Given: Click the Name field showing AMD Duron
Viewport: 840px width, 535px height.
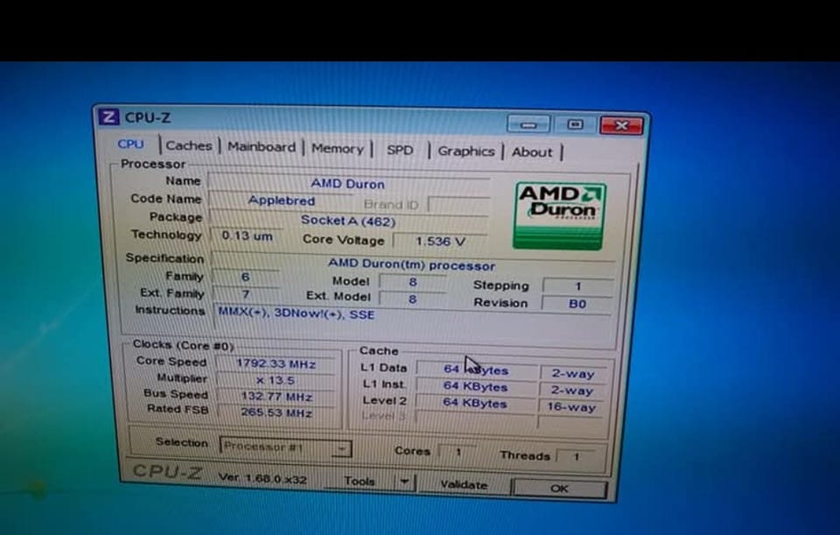Looking at the screenshot, I should pyautogui.click(x=348, y=183).
